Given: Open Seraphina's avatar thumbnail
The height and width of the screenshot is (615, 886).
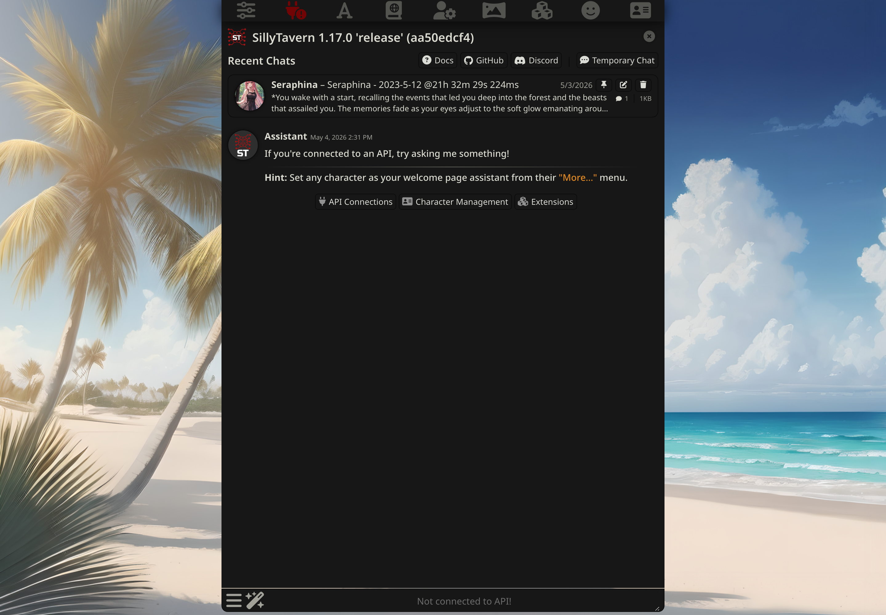Looking at the screenshot, I should tap(250, 96).
